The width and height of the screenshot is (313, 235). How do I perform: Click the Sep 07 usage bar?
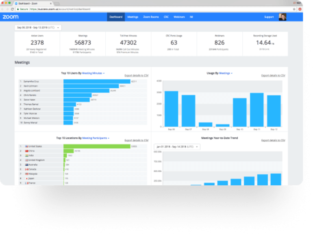189,111
